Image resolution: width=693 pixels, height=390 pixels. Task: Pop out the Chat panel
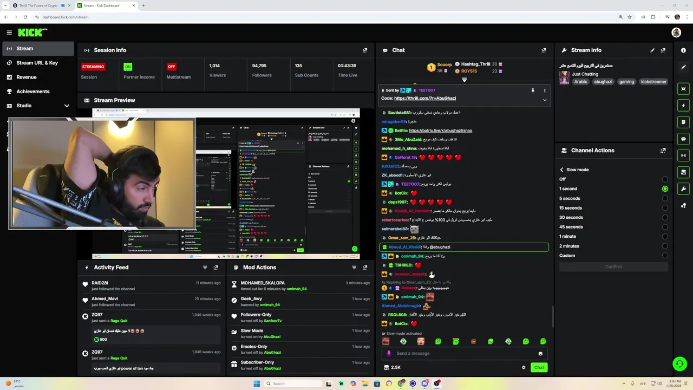[544, 50]
